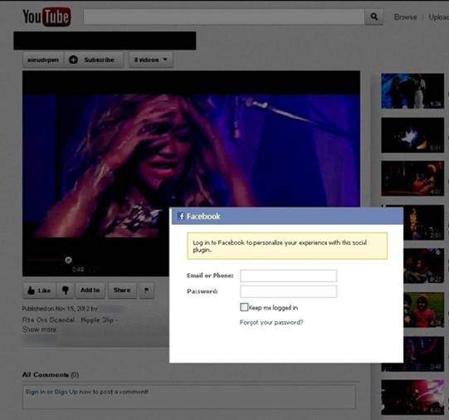Open the Upload menu item
Viewport: 449px width, 420px height.
[x=439, y=17]
